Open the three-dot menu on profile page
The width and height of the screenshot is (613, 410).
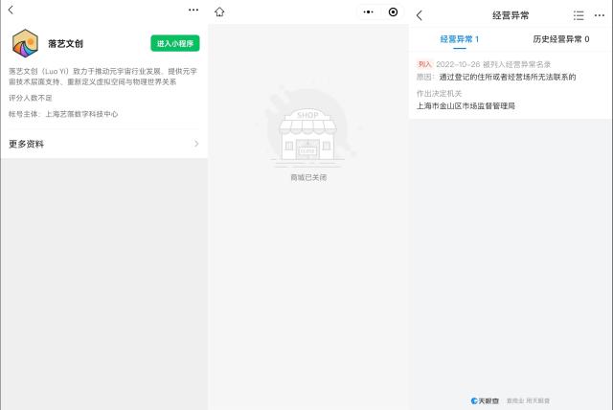point(193,10)
